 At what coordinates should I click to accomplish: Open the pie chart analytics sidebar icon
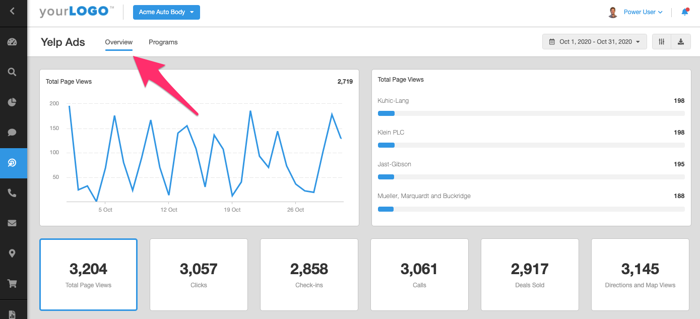tap(13, 102)
